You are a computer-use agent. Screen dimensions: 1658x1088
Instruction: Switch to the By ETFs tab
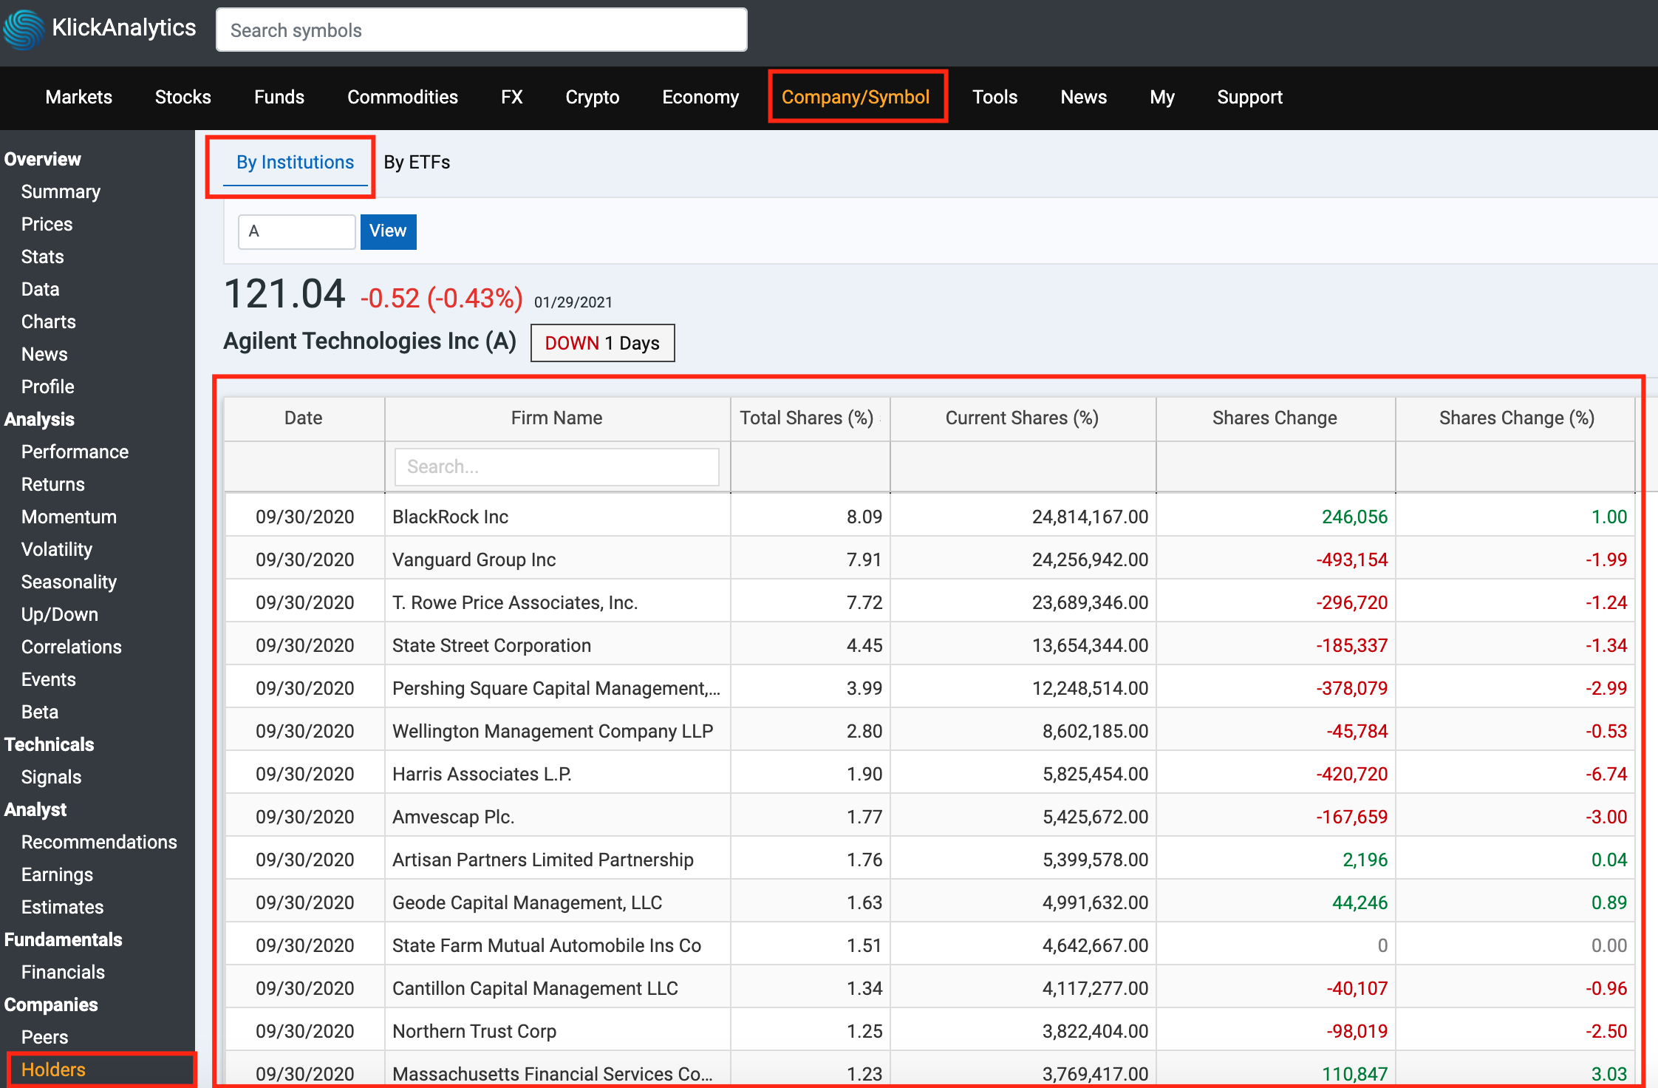coord(417,162)
